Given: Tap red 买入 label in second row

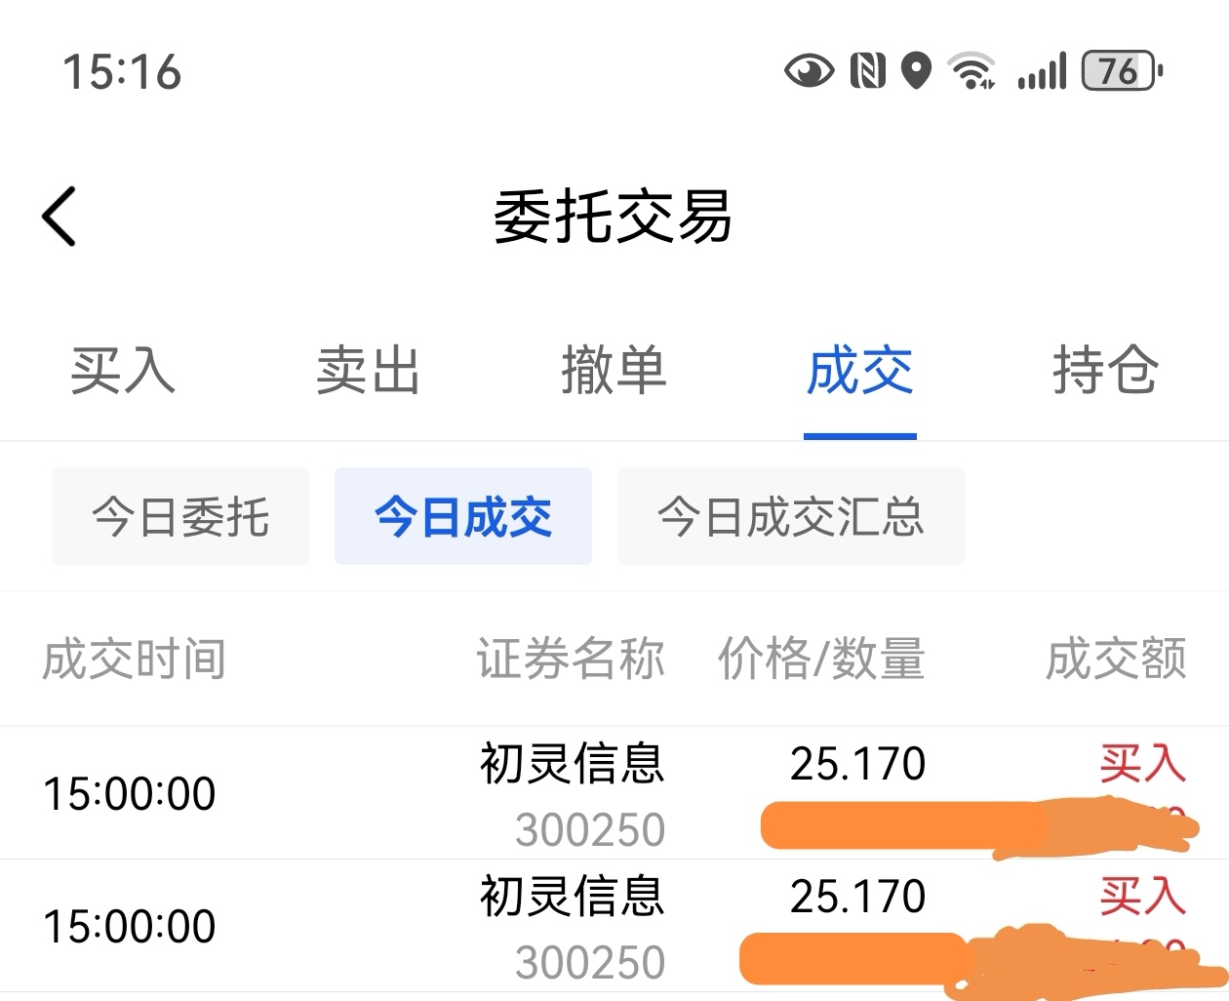Looking at the screenshot, I should pos(1143,897).
